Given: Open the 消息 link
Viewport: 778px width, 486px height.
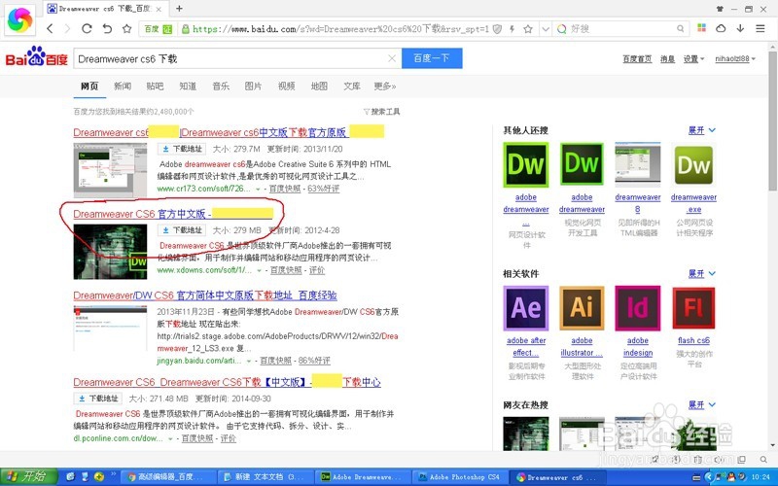Looking at the screenshot, I should (x=667, y=59).
